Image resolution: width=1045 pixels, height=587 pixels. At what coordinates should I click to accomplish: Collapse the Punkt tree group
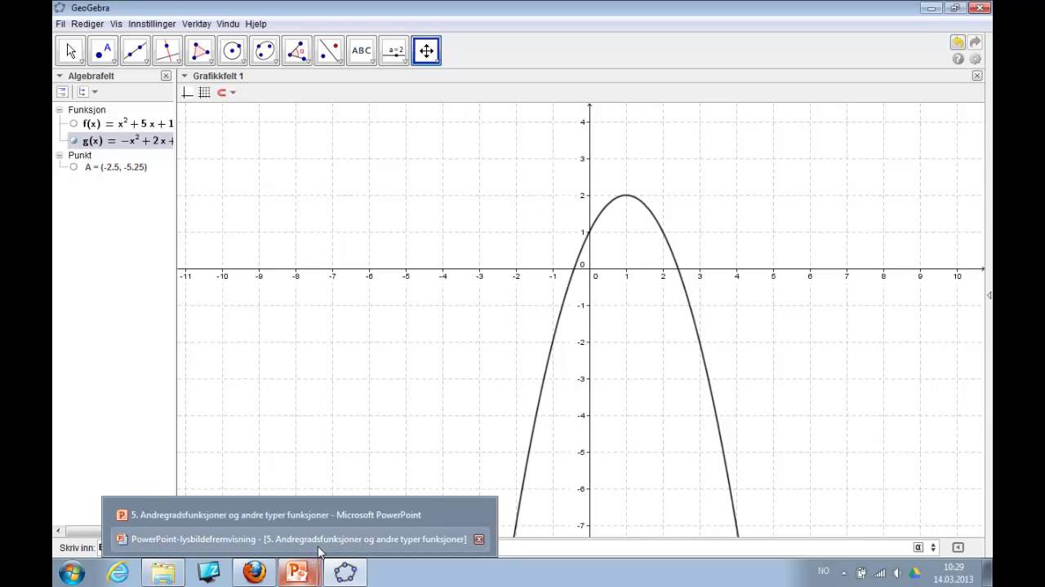pyautogui.click(x=60, y=155)
